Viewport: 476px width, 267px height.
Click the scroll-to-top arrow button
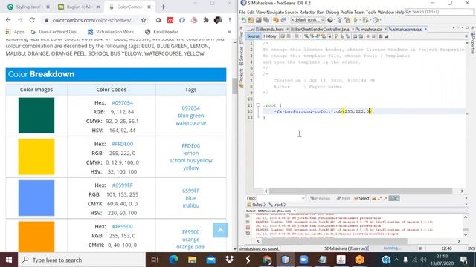[x=220, y=231]
